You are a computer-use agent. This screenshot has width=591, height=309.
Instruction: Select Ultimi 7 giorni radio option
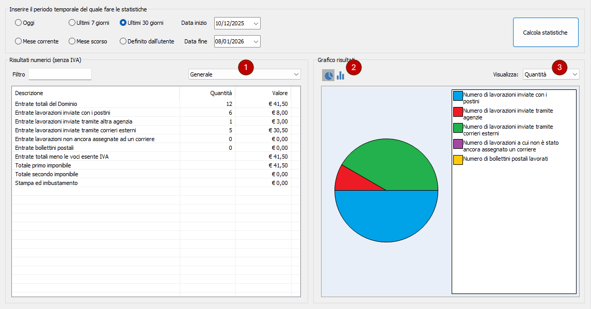point(72,23)
